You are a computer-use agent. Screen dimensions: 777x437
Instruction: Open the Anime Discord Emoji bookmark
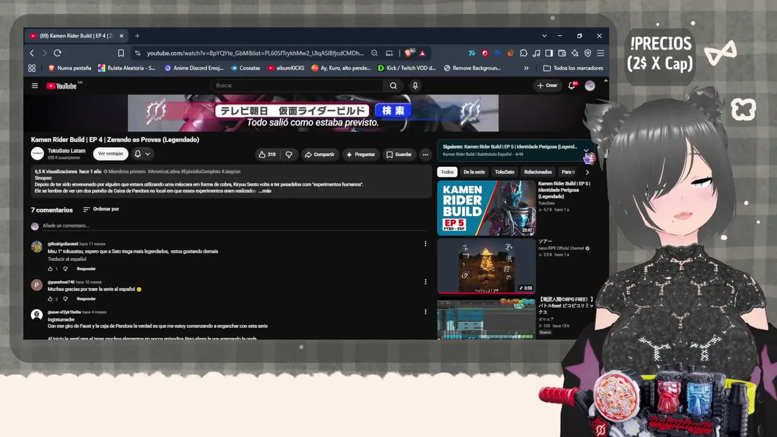[194, 68]
